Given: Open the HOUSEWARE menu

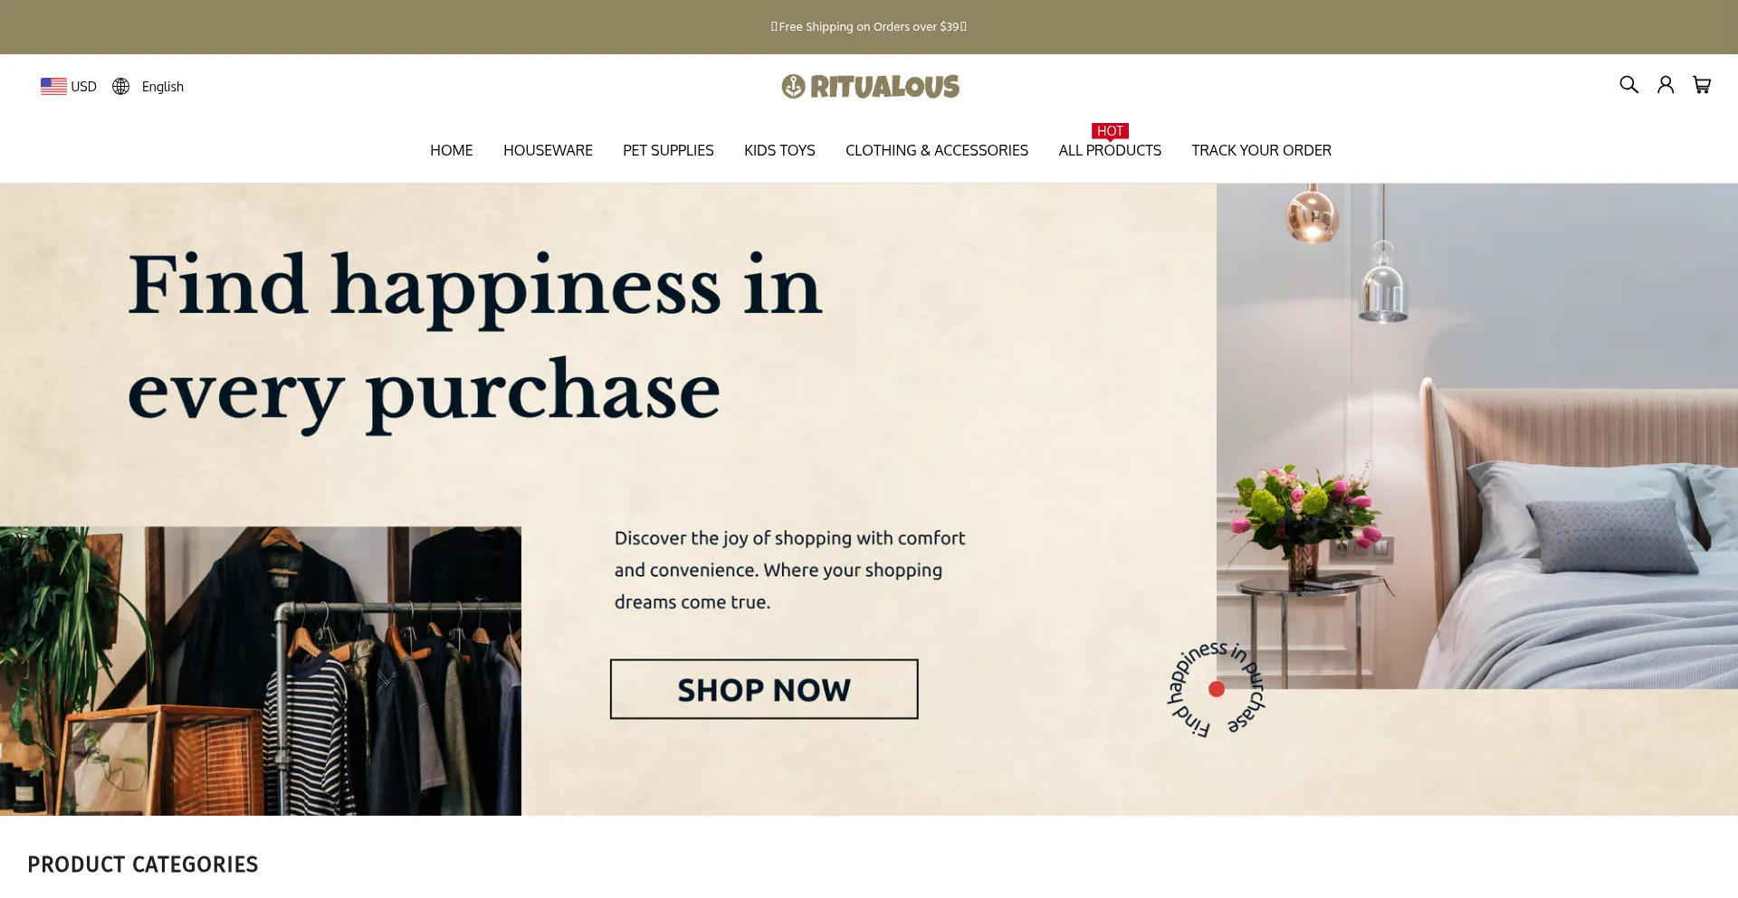Looking at the screenshot, I should click(x=548, y=150).
